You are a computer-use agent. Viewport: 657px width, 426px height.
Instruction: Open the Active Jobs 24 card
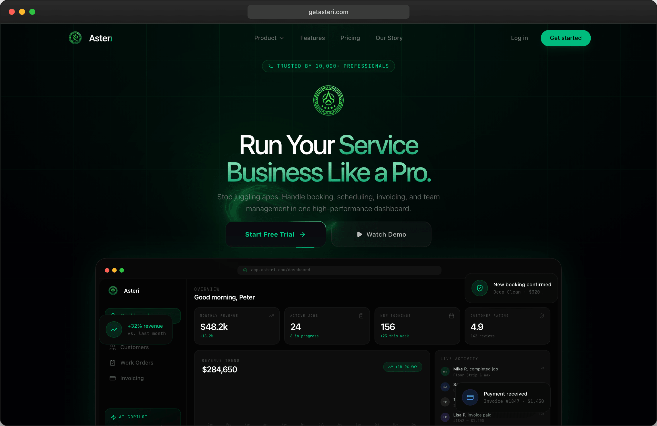point(327,326)
